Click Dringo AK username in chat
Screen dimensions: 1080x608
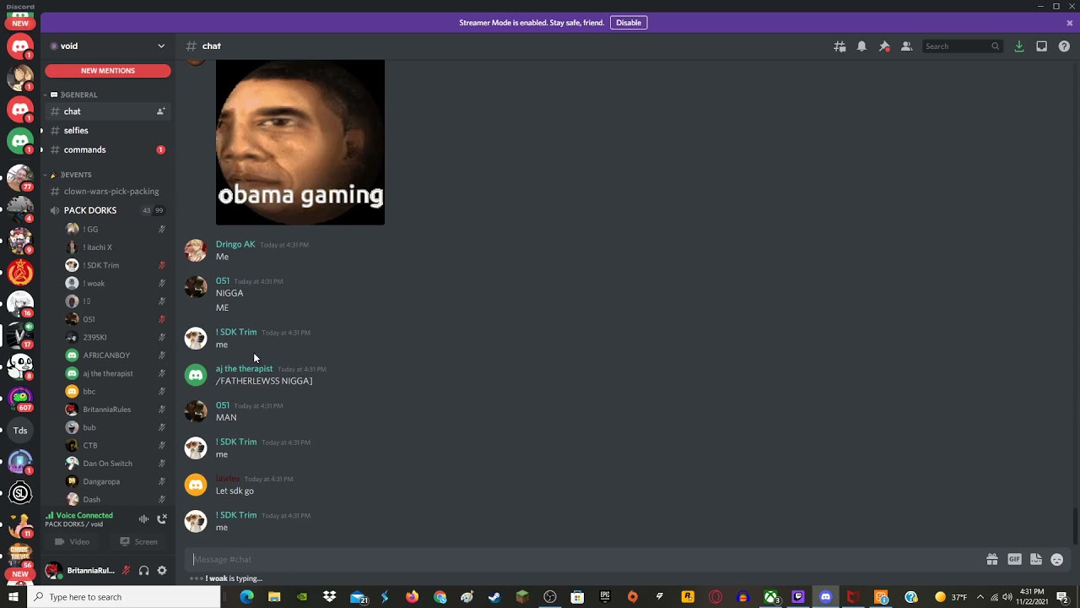(x=235, y=244)
